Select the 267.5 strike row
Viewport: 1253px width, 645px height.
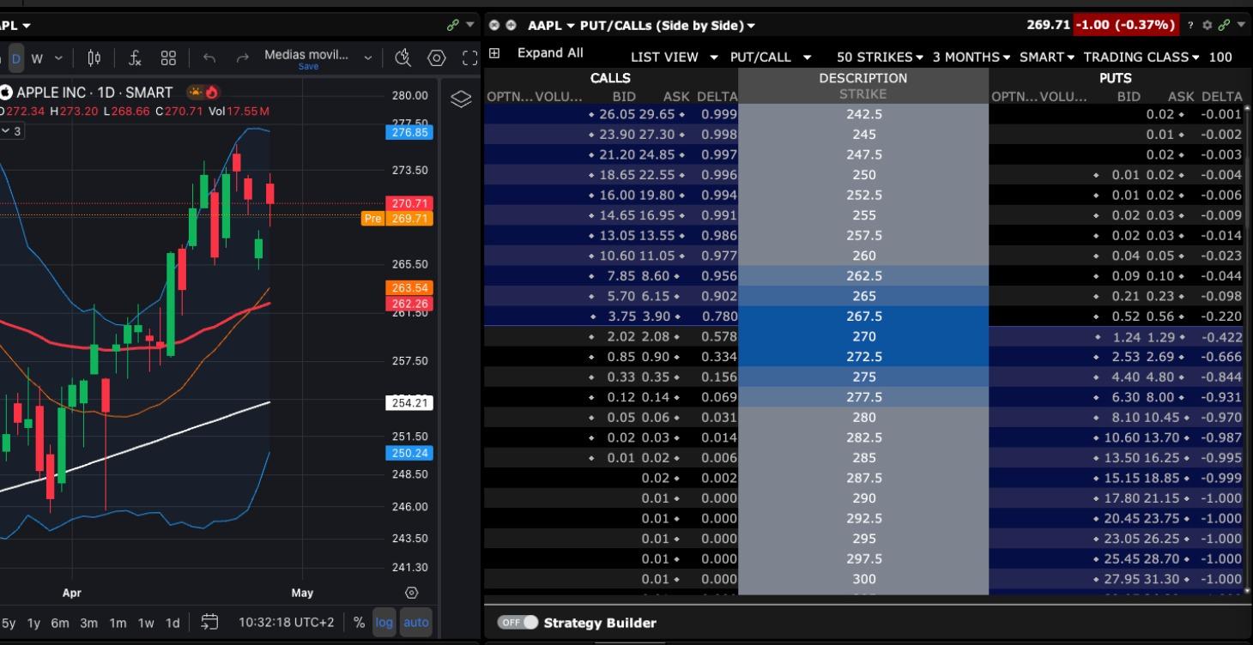point(863,316)
